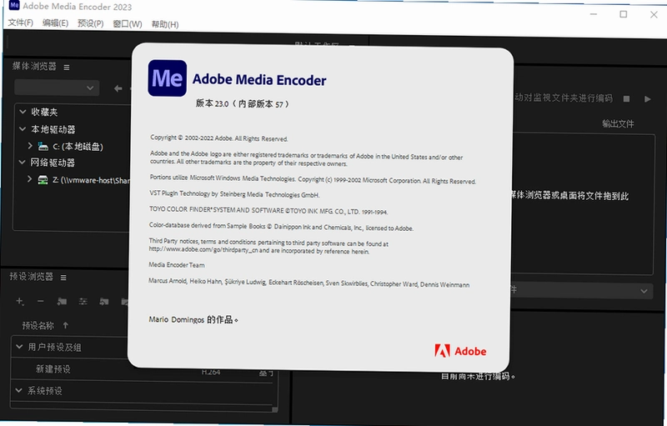Sort by the 预设名称 column header
The image size is (667, 426).
point(38,326)
